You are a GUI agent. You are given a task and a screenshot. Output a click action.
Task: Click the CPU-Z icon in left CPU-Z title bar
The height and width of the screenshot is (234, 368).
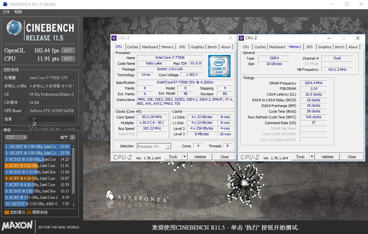click(x=114, y=38)
